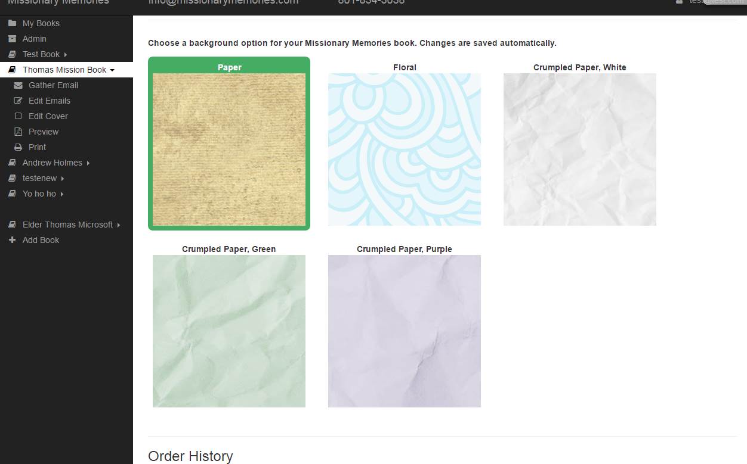Image resolution: width=747 pixels, height=464 pixels.
Task: Click the pencil icon for Edit Emails
Action: point(18,101)
